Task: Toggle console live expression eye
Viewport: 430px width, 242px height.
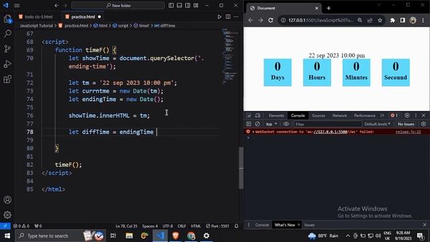Action: [x=286, y=124]
